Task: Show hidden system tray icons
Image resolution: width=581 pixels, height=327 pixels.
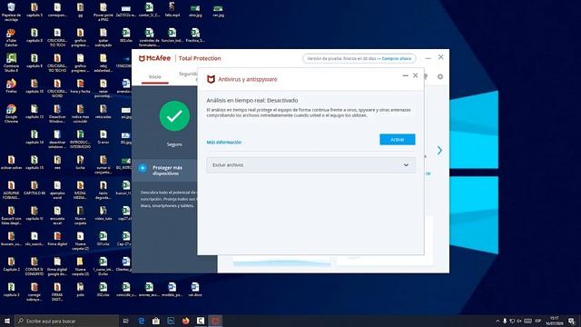Action: [x=497, y=321]
